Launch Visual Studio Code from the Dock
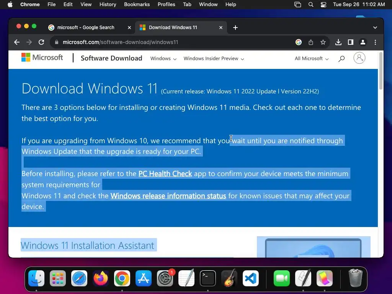 pos(250,278)
